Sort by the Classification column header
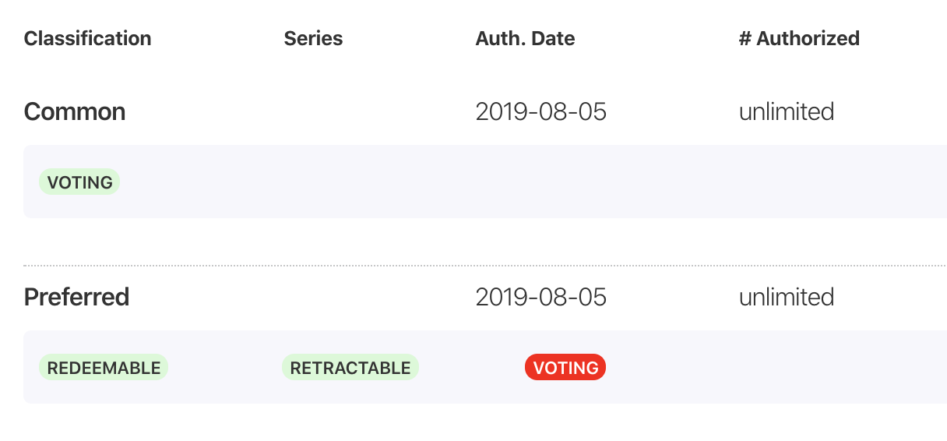Screen dimensions: 947x441 [x=87, y=38]
